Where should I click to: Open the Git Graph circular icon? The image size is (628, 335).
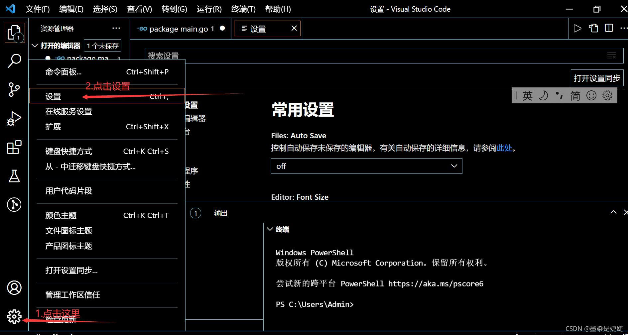pos(14,204)
